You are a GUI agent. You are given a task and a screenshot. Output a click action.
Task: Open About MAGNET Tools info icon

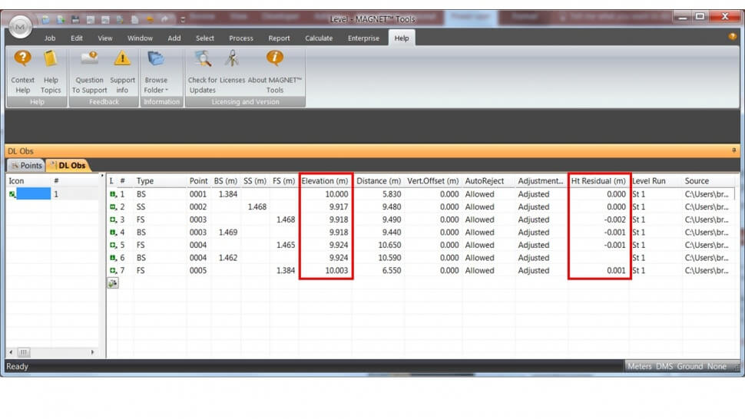tap(275, 58)
